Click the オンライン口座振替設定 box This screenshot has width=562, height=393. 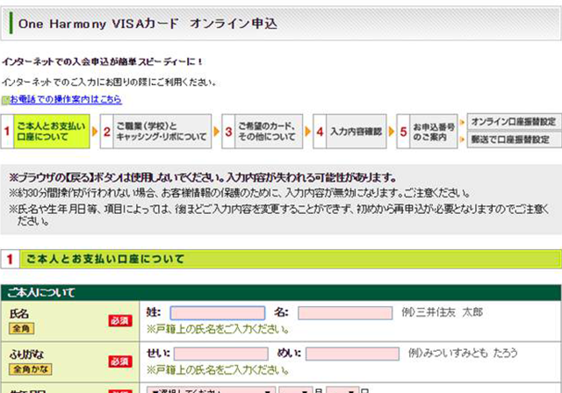coord(513,121)
